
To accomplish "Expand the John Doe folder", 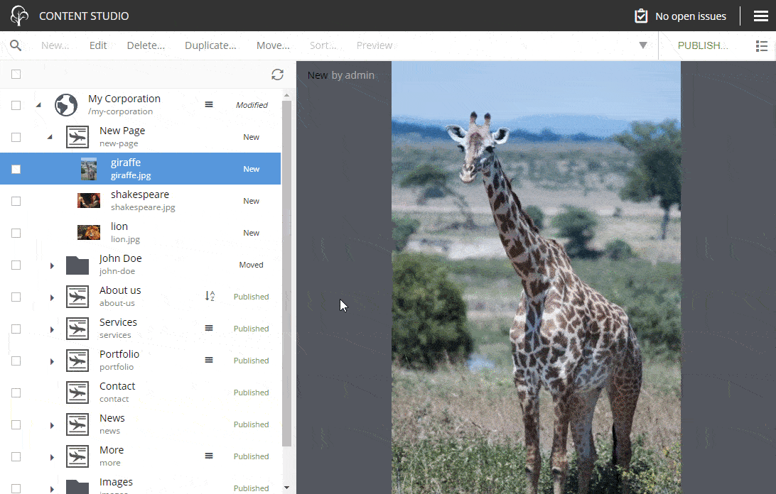I will click(x=52, y=265).
